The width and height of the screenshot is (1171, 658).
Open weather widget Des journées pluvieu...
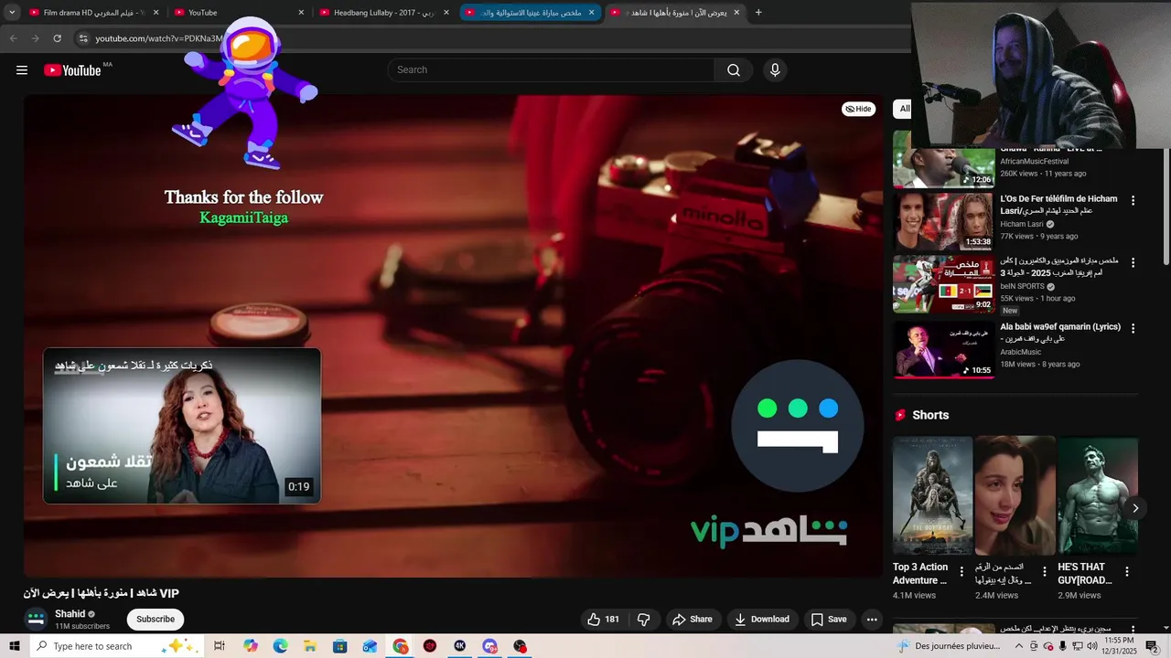(950, 646)
